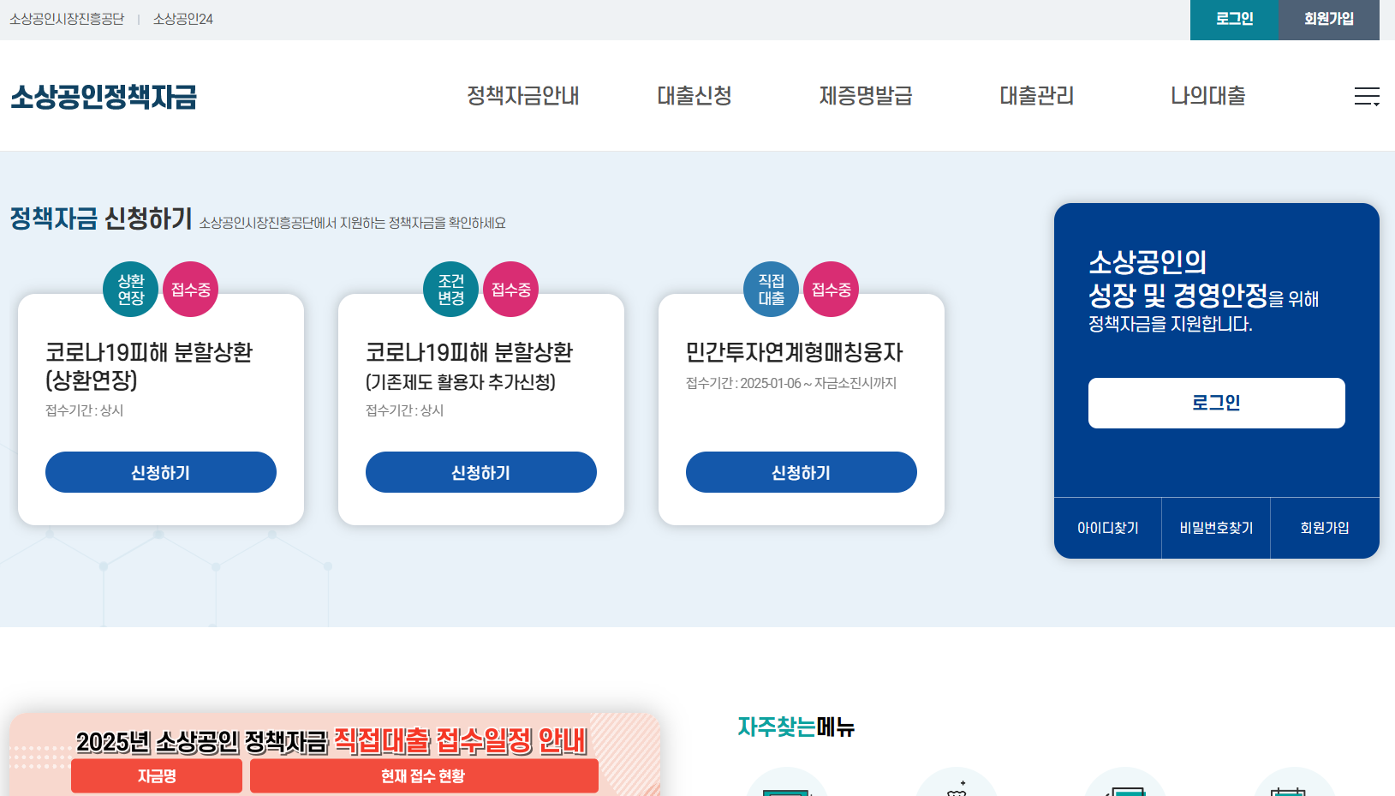Click the 조건변경 round badge
Image resolution: width=1395 pixels, height=796 pixels.
tap(451, 290)
